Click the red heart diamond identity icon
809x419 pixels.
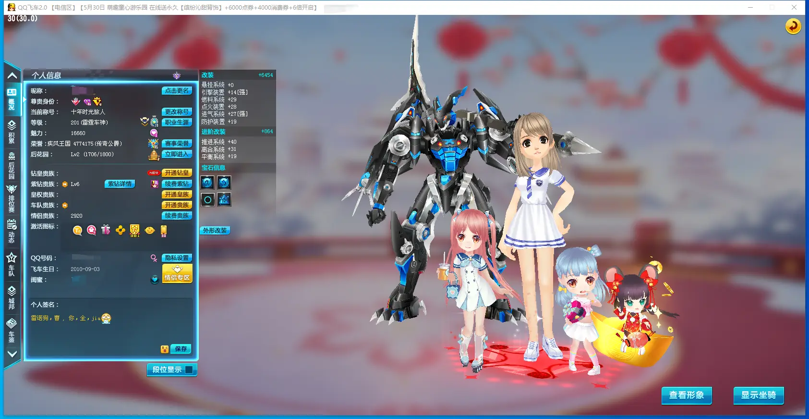(x=76, y=101)
